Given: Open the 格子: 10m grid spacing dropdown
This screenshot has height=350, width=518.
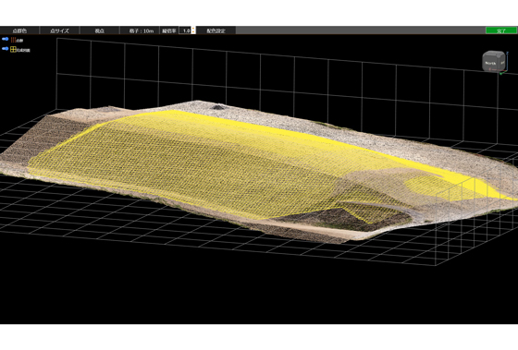Looking at the screenshot, I should (x=141, y=30).
